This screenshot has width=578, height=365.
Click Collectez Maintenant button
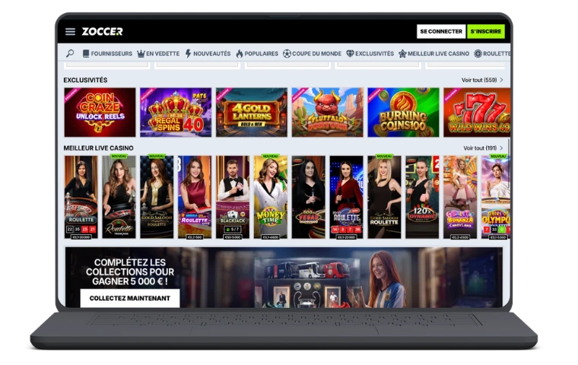(130, 298)
